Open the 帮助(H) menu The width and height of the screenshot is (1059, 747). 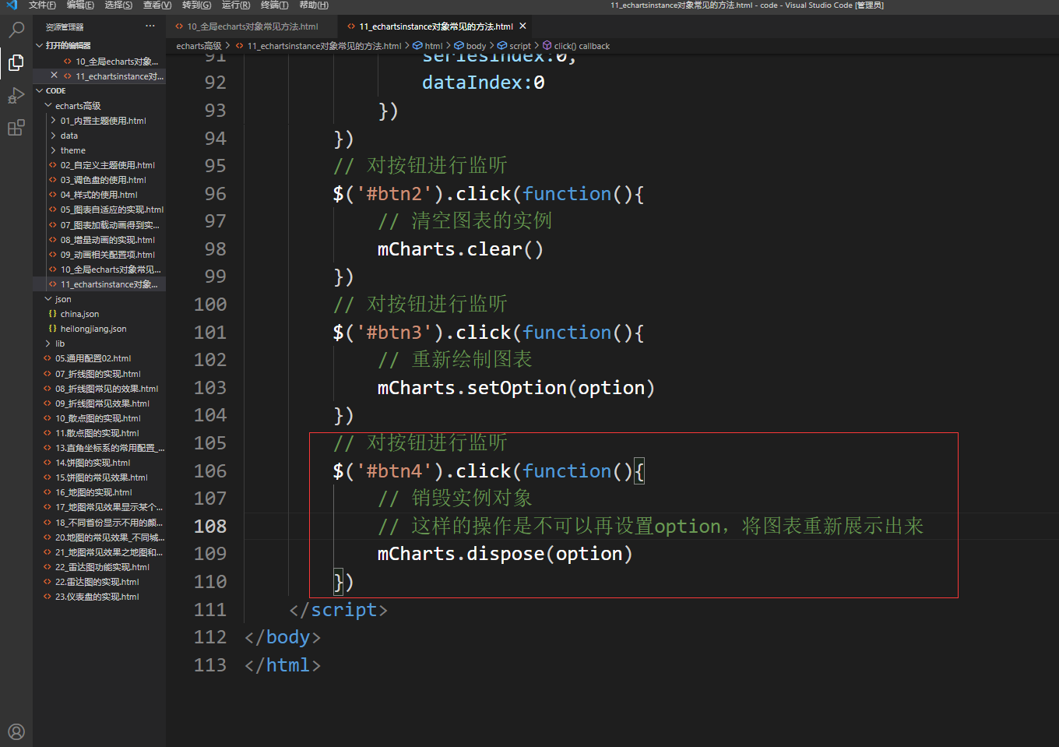314,5
